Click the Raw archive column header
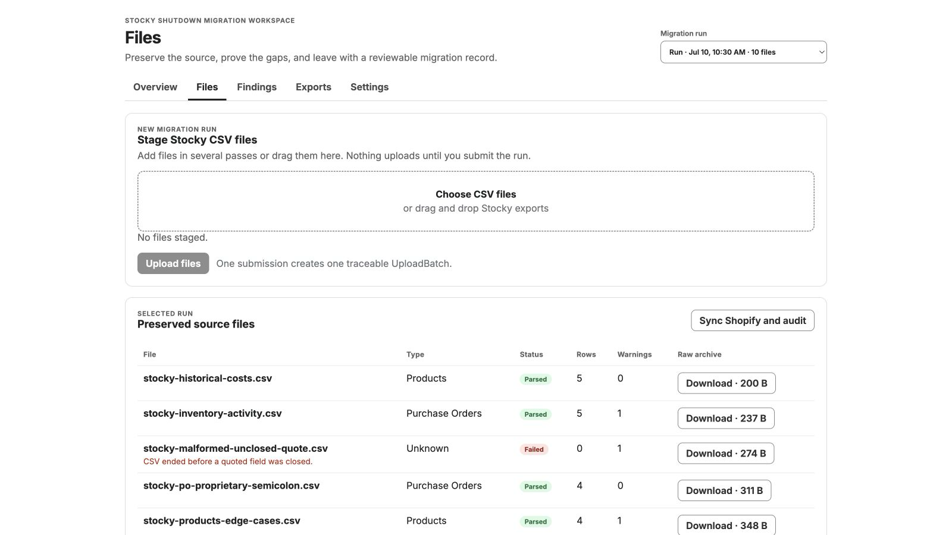Screen dimensions: 952x535 point(700,354)
